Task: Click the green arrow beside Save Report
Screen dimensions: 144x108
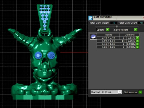Action: pos(136,30)
